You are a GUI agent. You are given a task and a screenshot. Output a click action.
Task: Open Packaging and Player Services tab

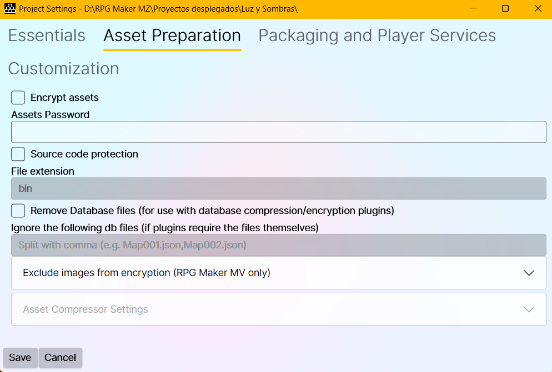377,35
